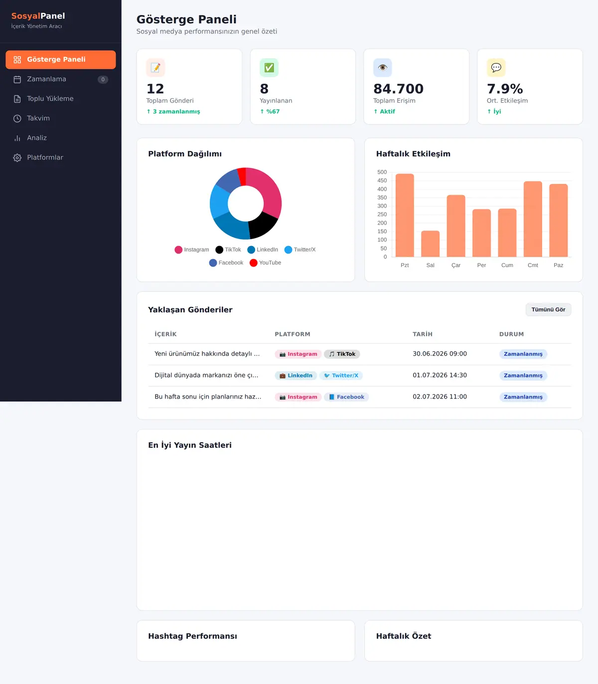The image size is (598, 684).
Task: Select the Sal bar in Haftalık Etkileşim
Action: click(431, 244)
